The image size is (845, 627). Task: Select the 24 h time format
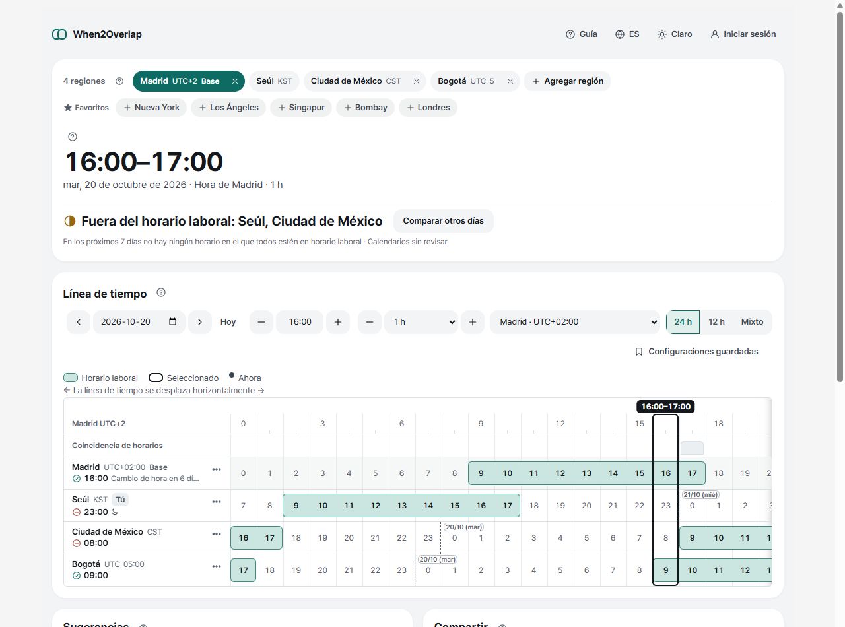click(683, 322)
